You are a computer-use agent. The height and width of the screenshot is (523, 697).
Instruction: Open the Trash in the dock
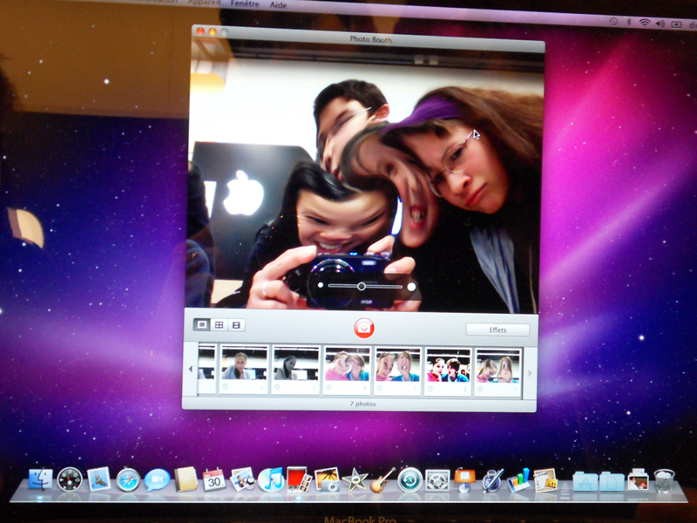pyautogui.click(x=664, y=479)
